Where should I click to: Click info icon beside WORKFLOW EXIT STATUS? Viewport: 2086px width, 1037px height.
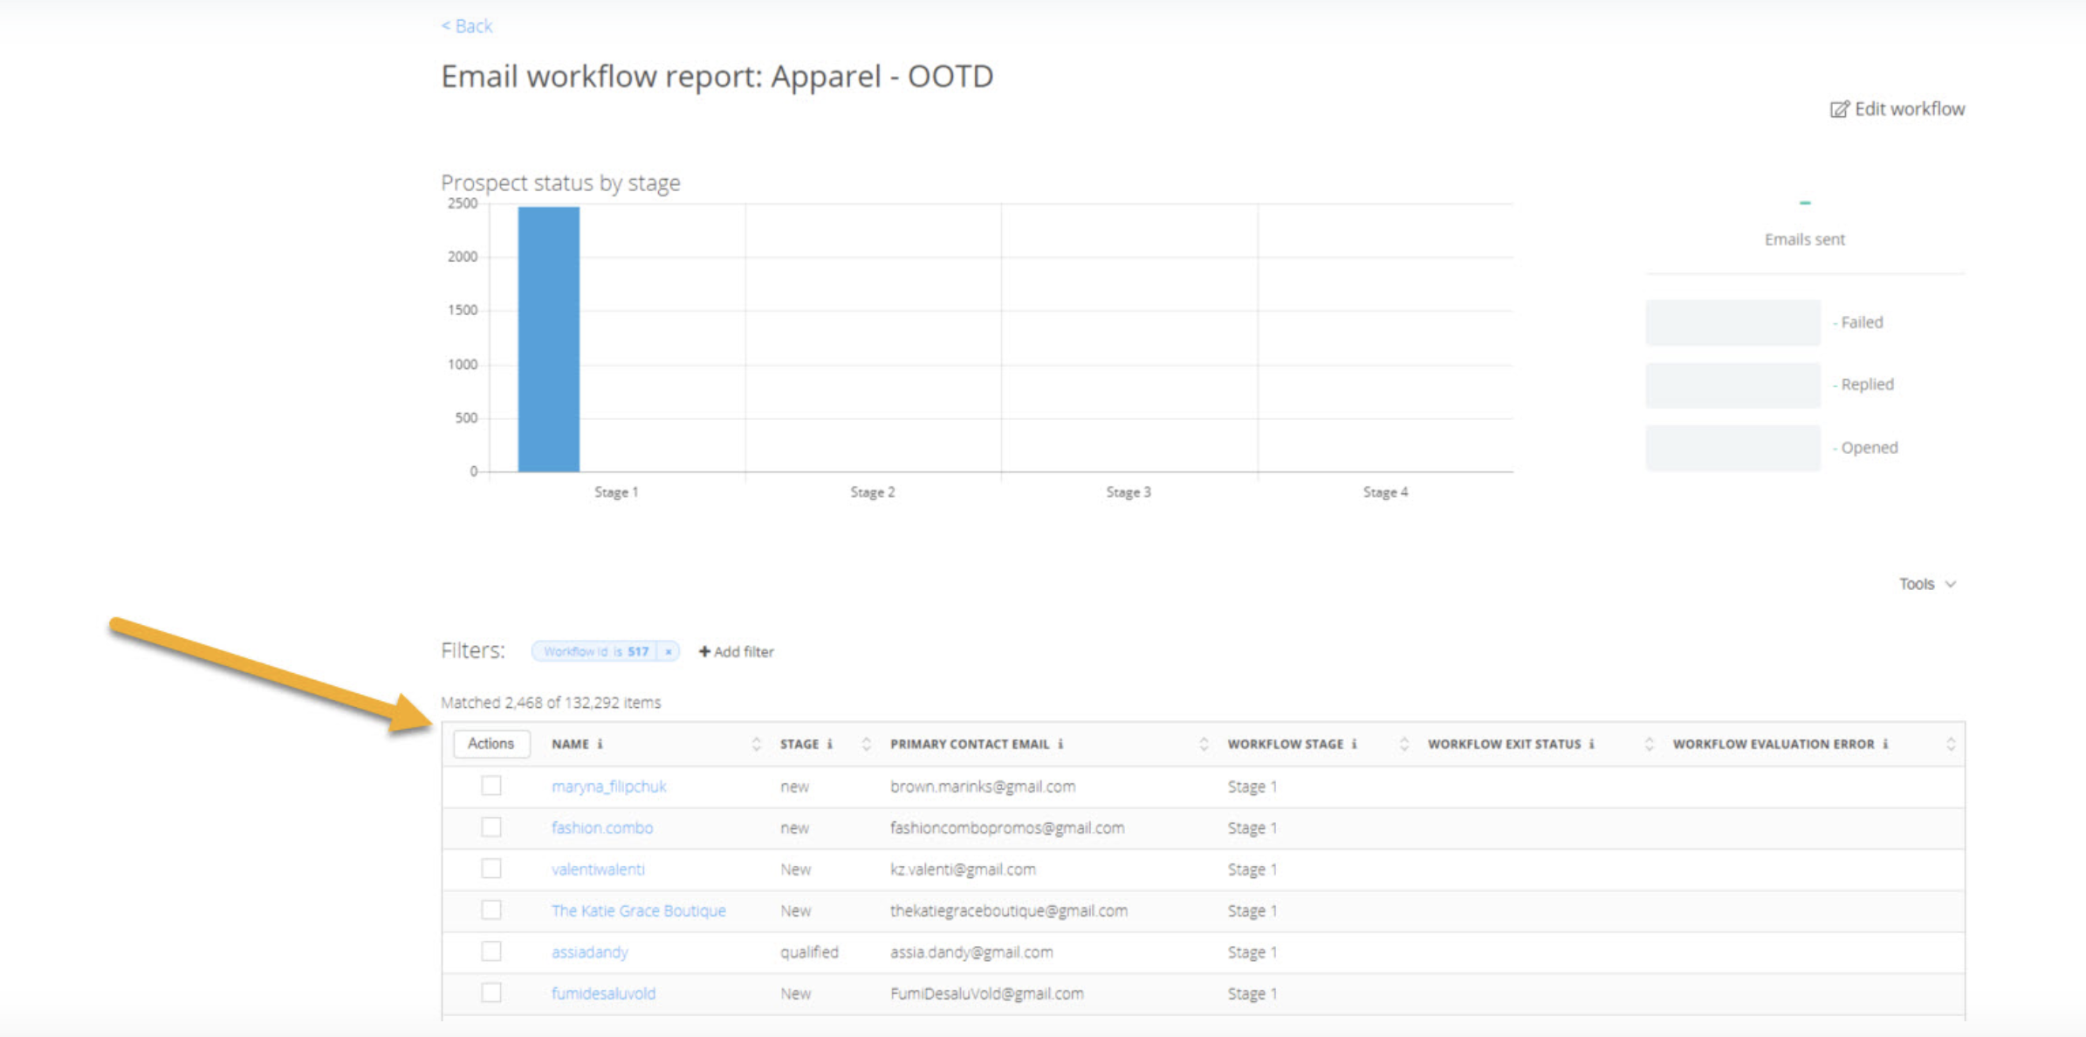pyautogui.click(x=1591, y=745)
